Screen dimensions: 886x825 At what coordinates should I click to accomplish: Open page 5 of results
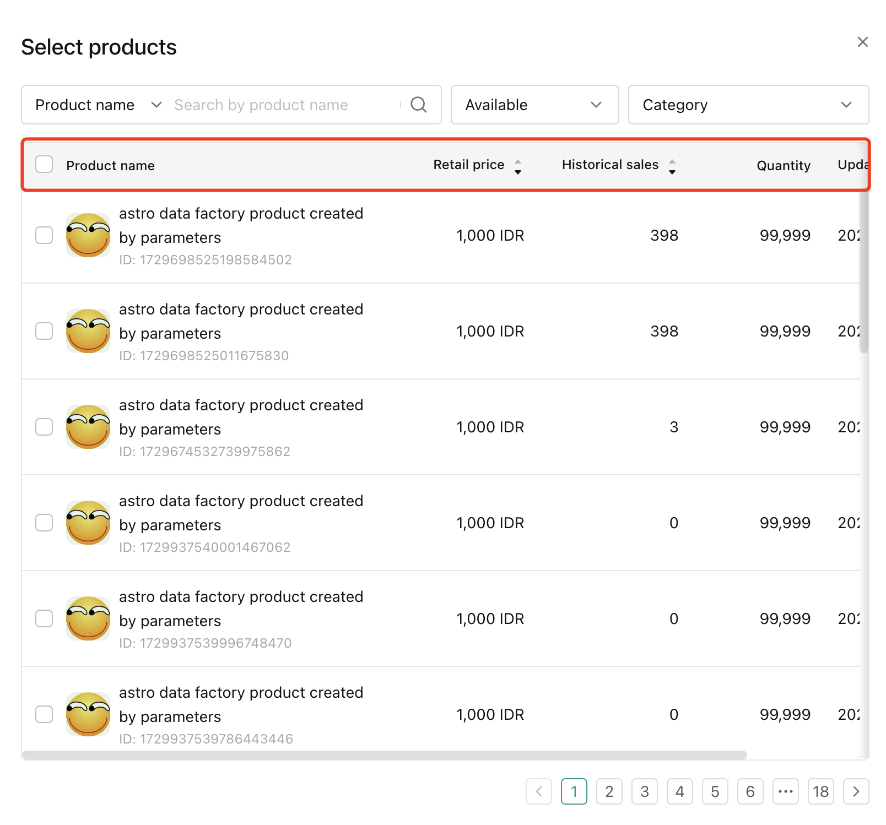pyautogui.click(x=715, y=791)
